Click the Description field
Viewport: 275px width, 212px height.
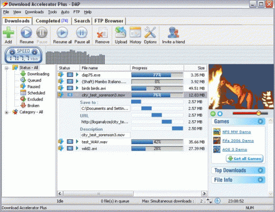pos(105,135)
